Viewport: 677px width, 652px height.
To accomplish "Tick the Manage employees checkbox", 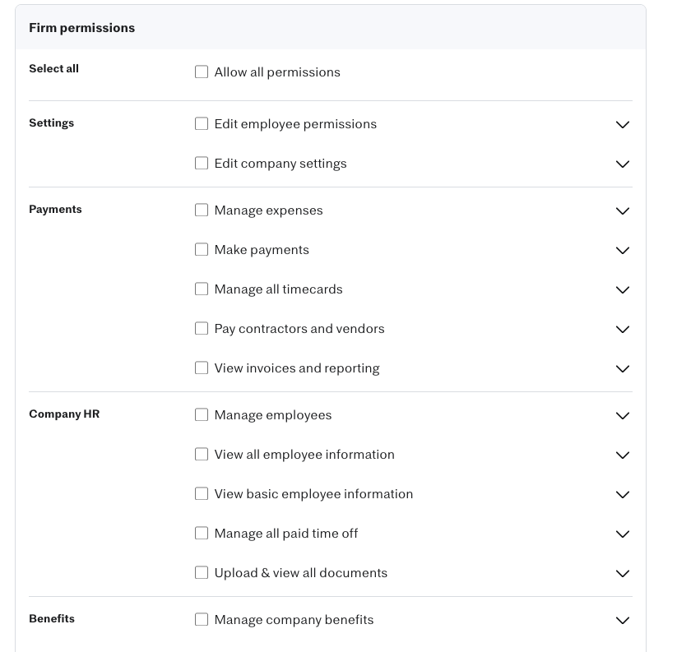I will pos(202,414).
